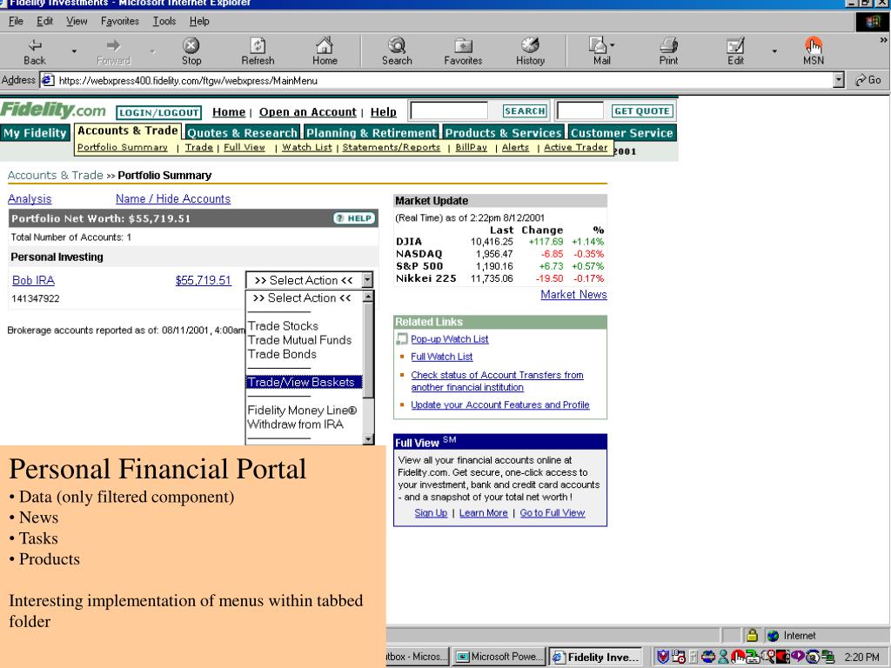The width and height of the screenshot is (891, 668).
Task: Open the Market News link
Action: click(x=573, y=294)
